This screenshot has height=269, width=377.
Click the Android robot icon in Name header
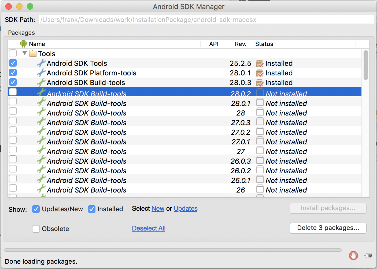click(24, 44)
